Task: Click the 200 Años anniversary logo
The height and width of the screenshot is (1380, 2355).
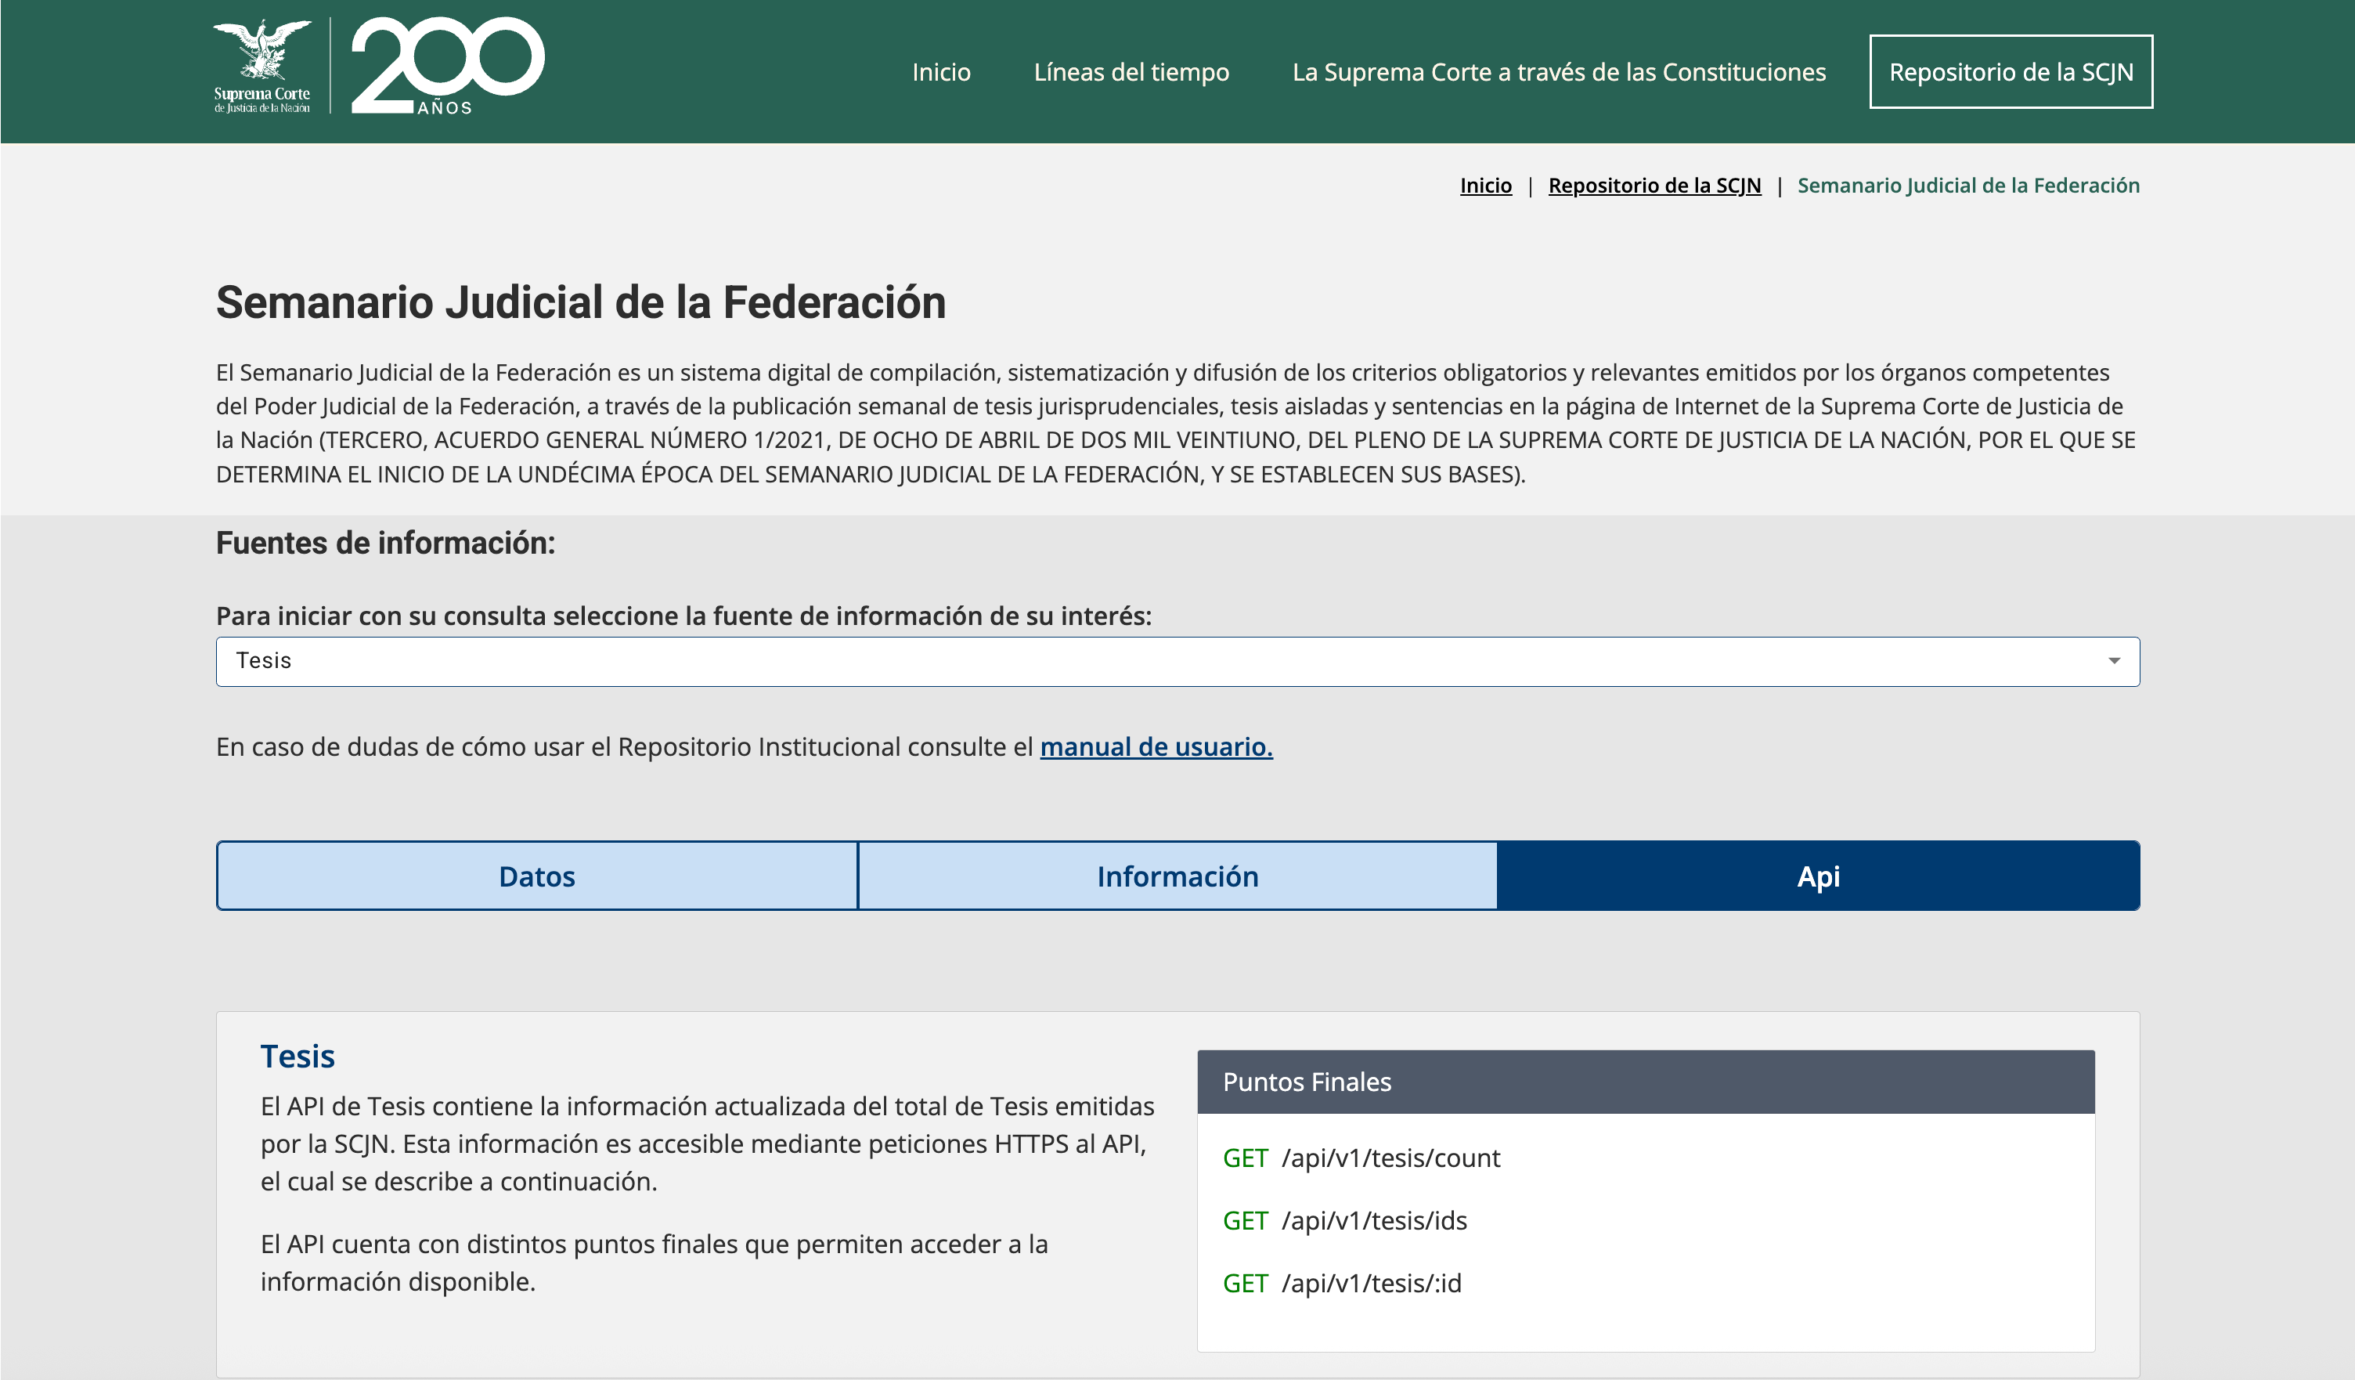Action: [447, 67]
